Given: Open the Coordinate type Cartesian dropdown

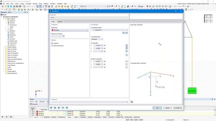Looking at the screenshot, I should point(97,39).
